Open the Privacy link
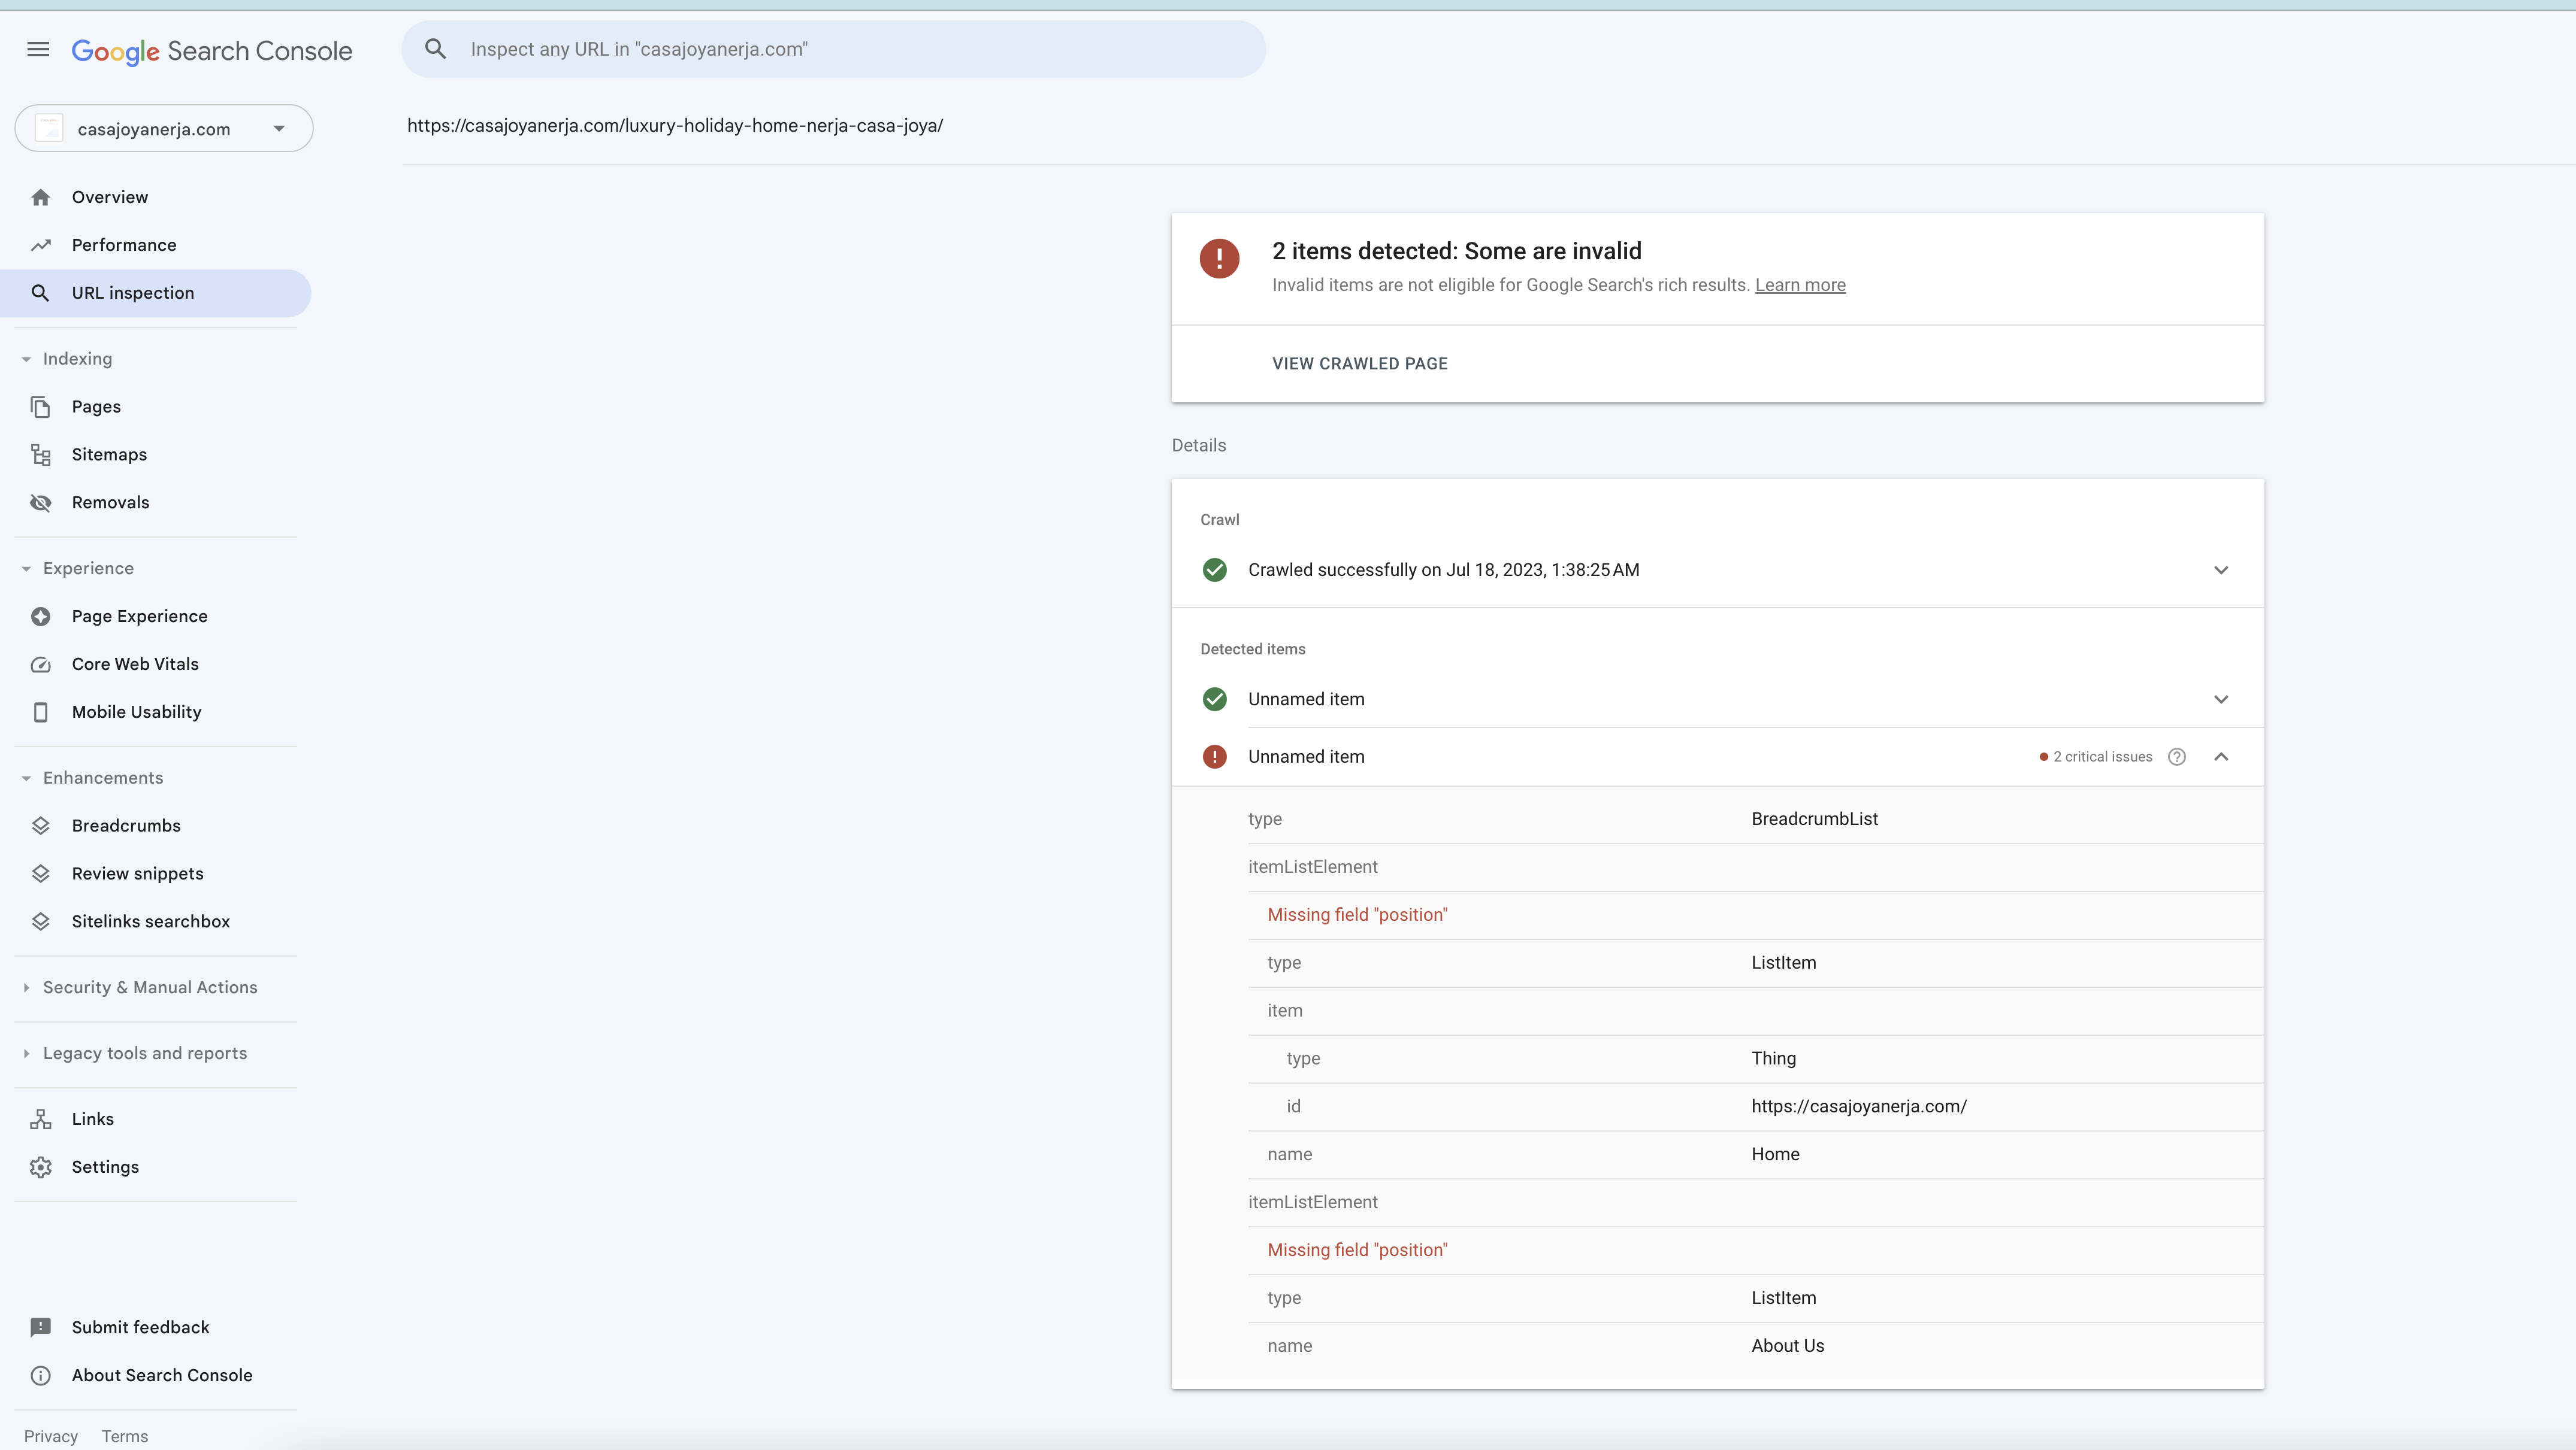 pyautogui.click(x=51, y=1436)
